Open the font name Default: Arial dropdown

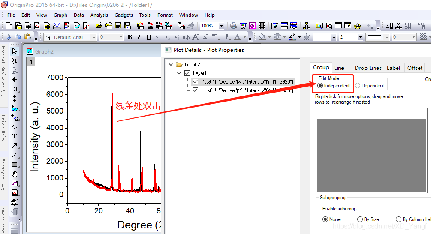pos(94,37)
